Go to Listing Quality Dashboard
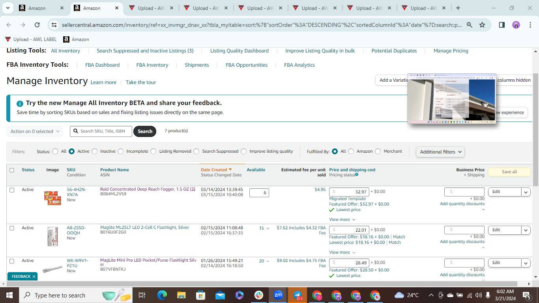The height and width of the screenshot is (303, 539). click(240, 51)
